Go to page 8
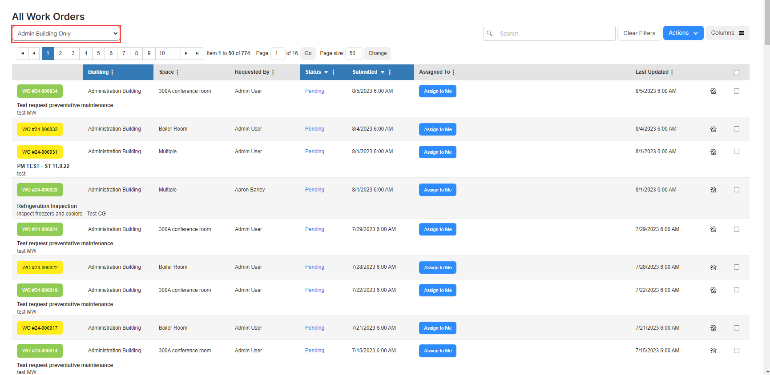770x375 pixels. 137,53
